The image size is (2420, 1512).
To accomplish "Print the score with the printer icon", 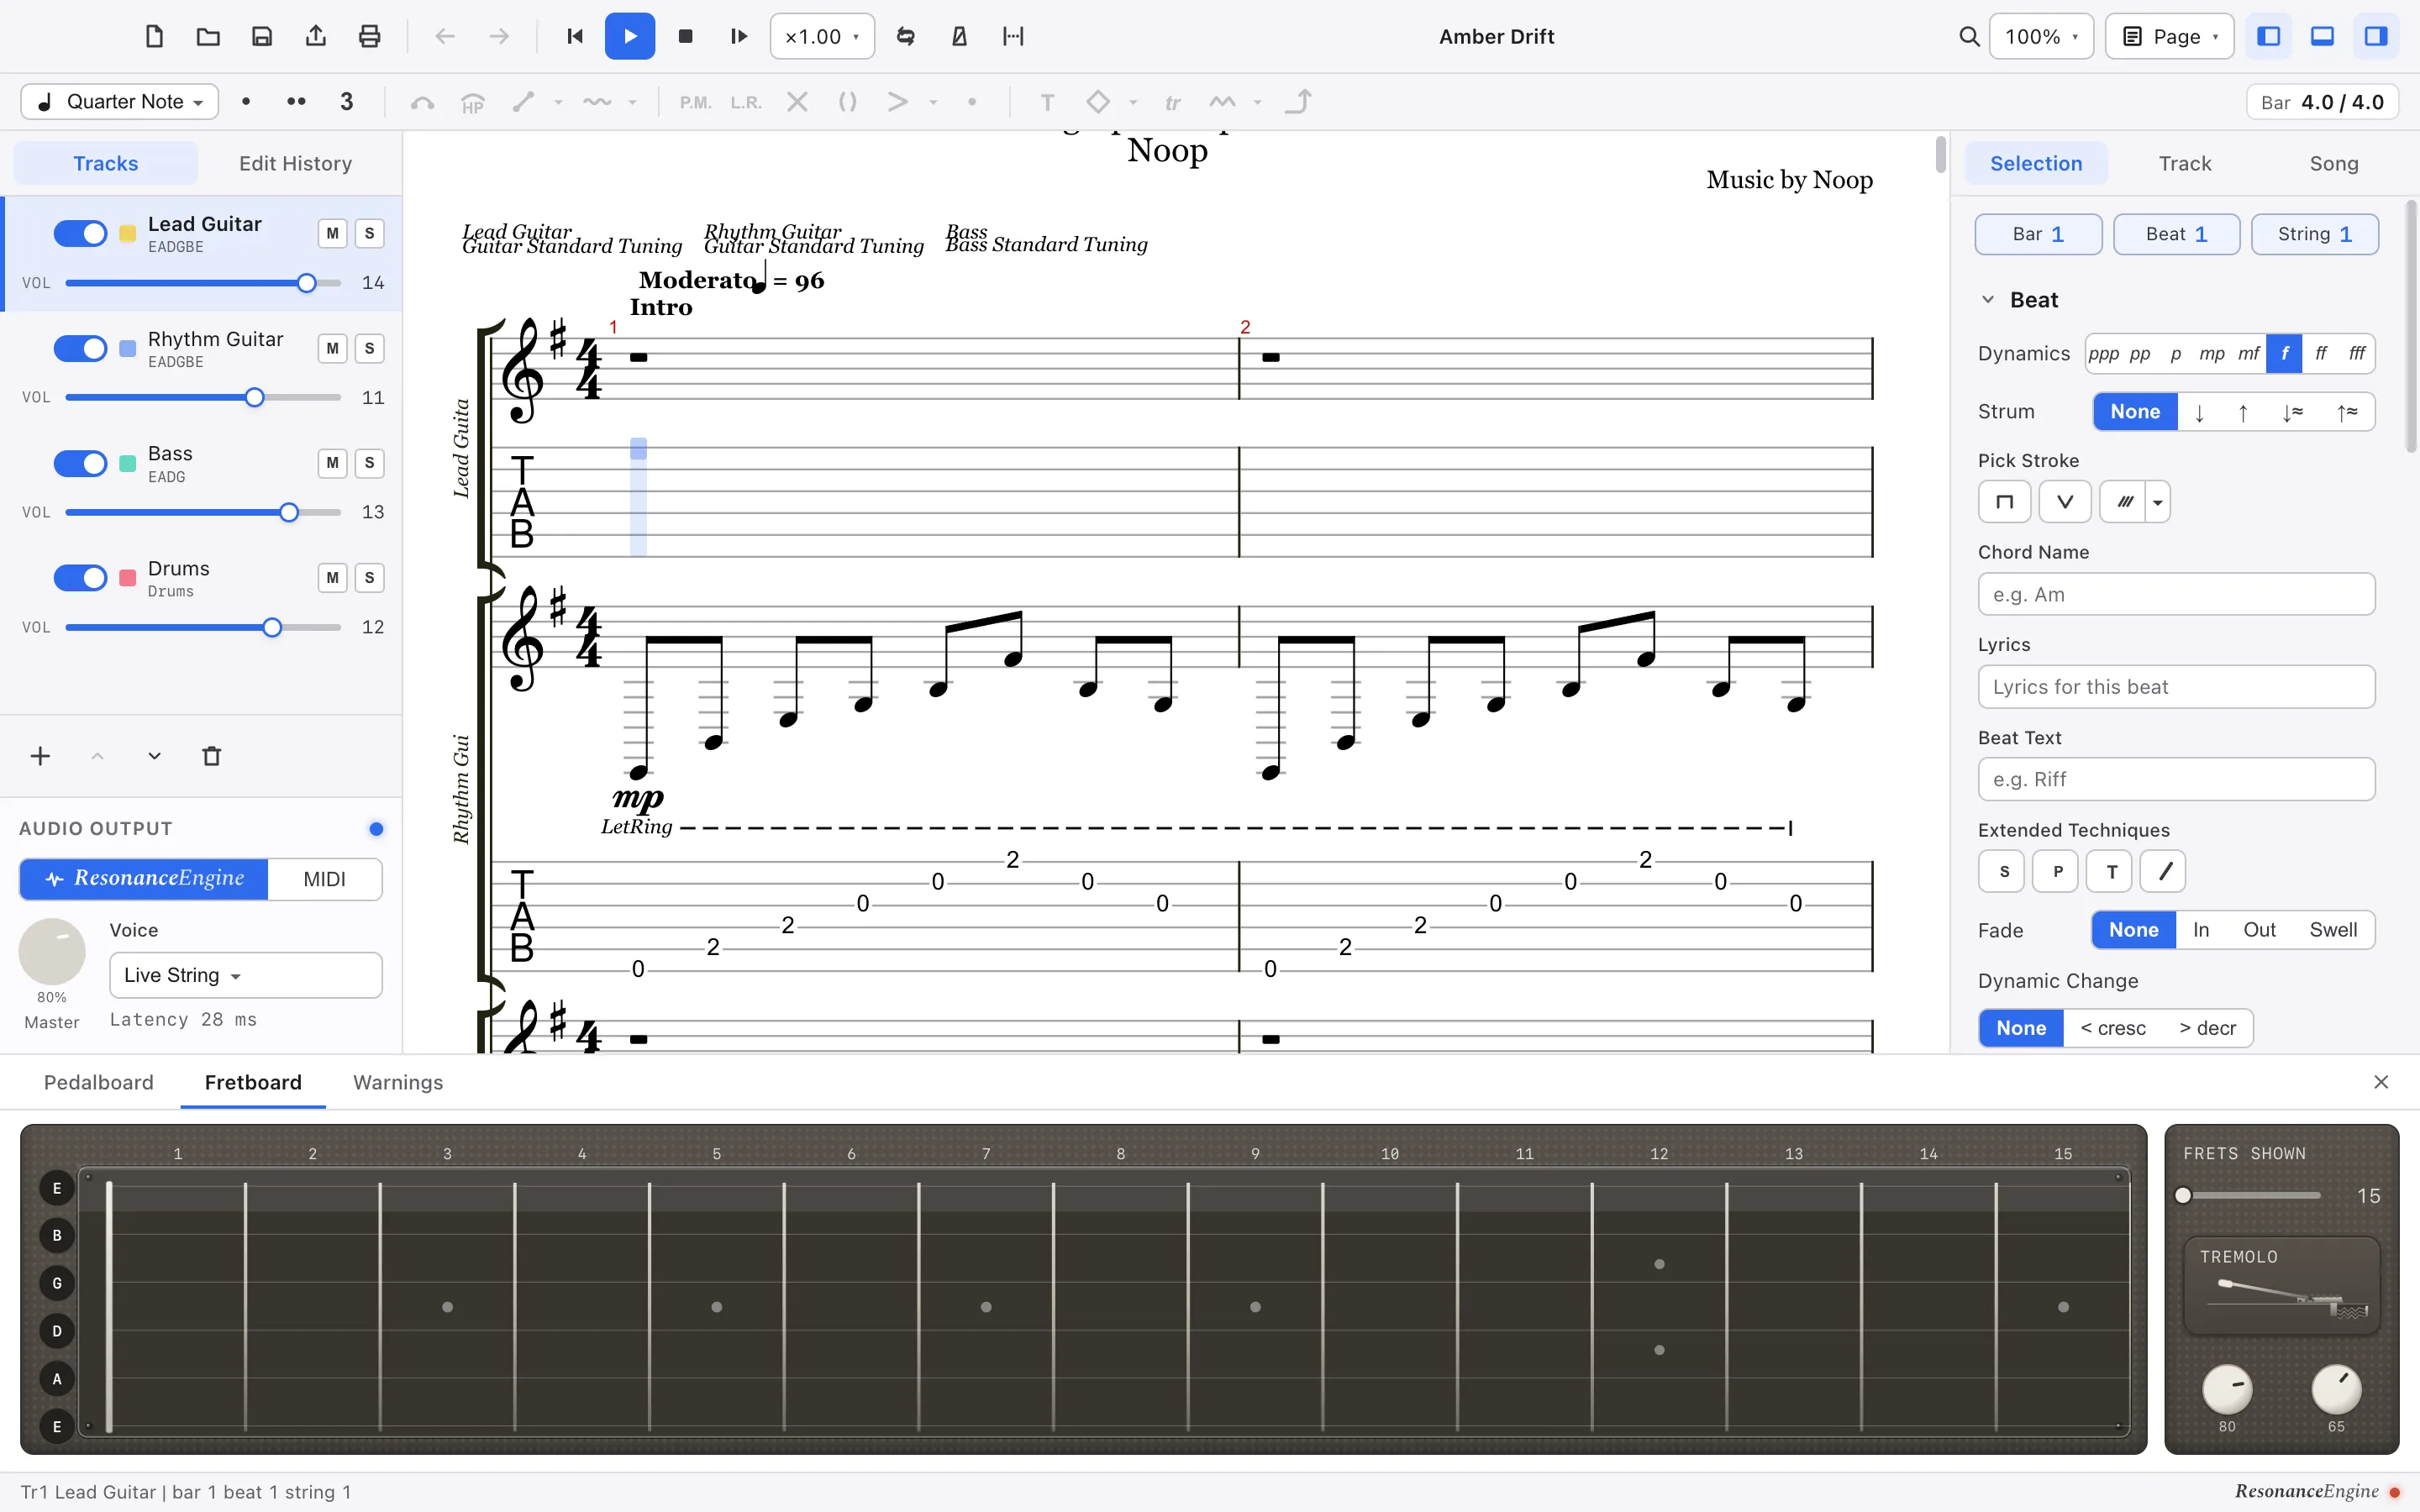I will tap(370, 37).
